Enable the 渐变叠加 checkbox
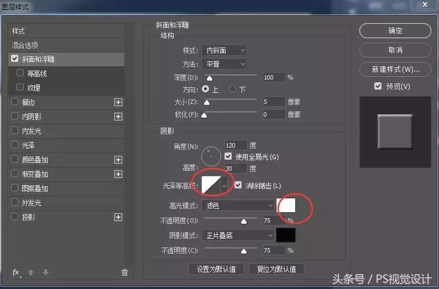 pyautogui.click(x=14, y=173)
